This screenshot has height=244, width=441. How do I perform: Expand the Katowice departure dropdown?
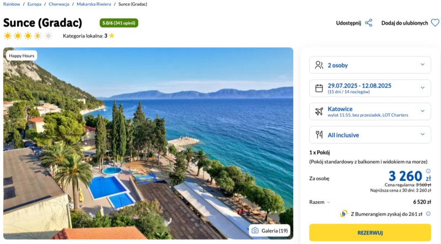pos(370,111)
